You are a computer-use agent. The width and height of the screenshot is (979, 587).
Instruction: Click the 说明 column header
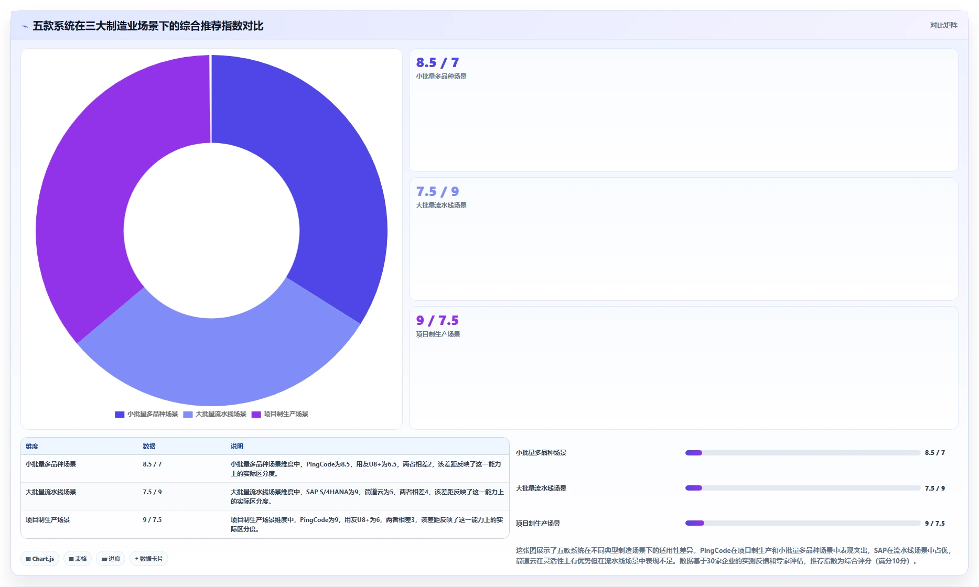237,447
